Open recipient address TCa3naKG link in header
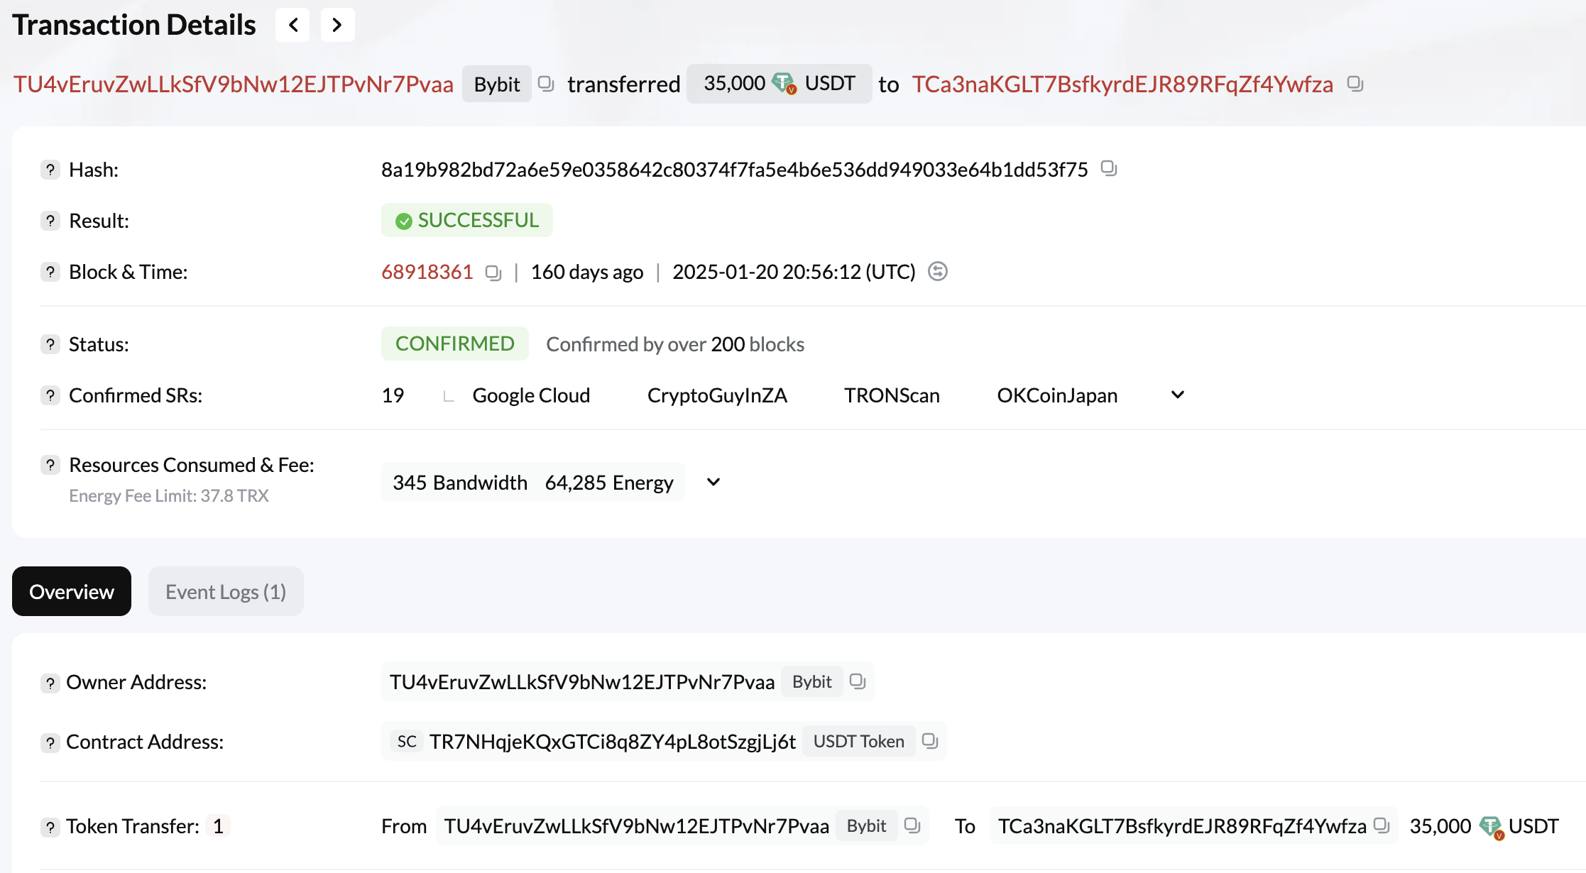Image resolution: width=1586 pixels, height=873 pixels. pyautogui.click(x=1122, y=84)
